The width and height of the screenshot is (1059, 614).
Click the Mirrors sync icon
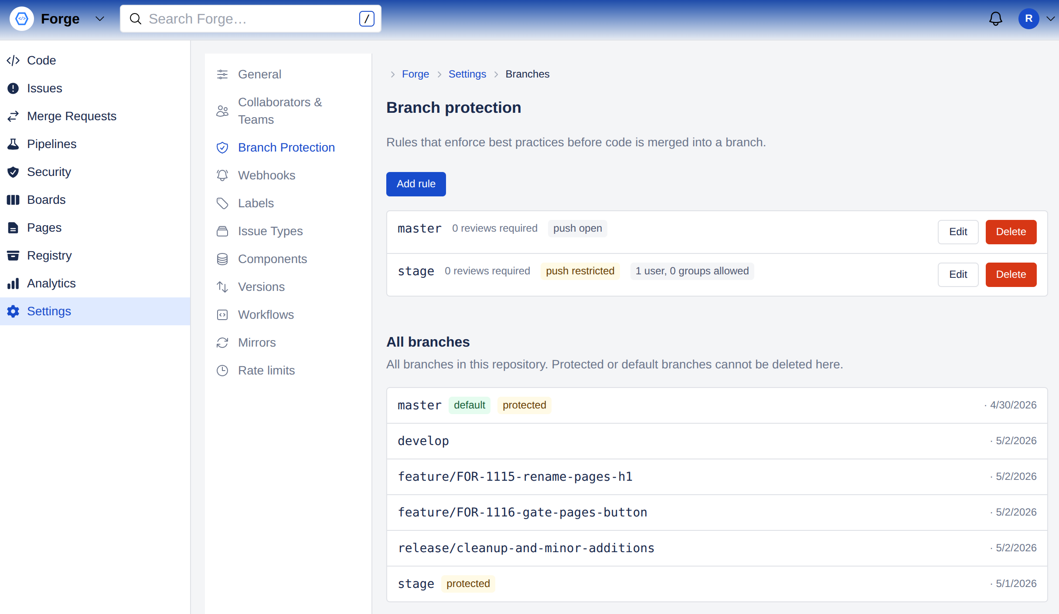[222, 343]
